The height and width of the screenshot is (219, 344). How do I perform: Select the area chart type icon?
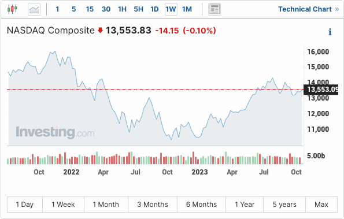click(34, 9)
